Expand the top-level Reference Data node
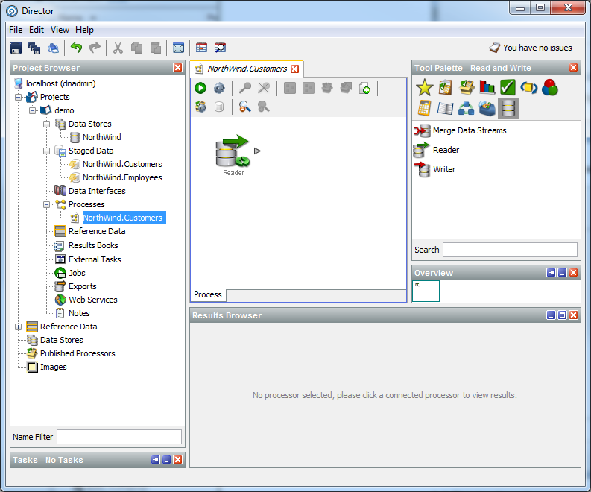Image resolution: width=591 pixels, height=492 pixels. (18, 327)
